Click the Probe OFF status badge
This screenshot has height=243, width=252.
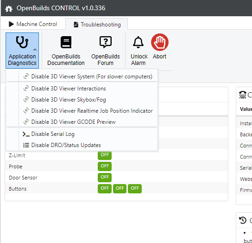[105, 166]
